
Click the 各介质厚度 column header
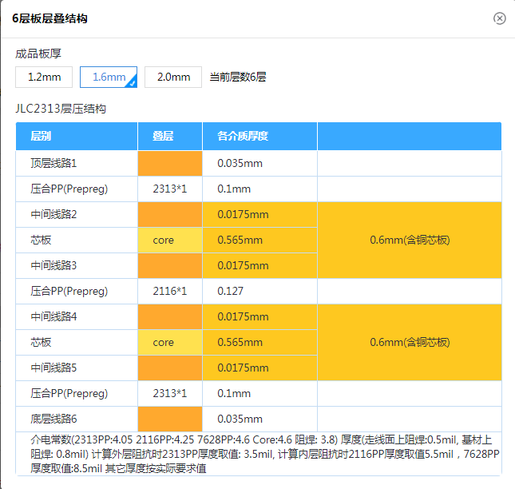click(259, 136)
